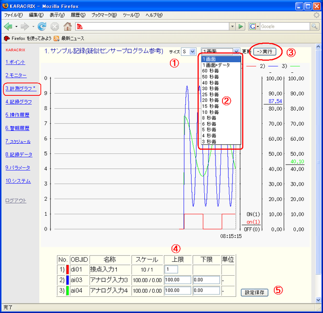Choose 60 秒毎 update interval
The height and width of the screenshot is (313, 323).
(221, 71)
